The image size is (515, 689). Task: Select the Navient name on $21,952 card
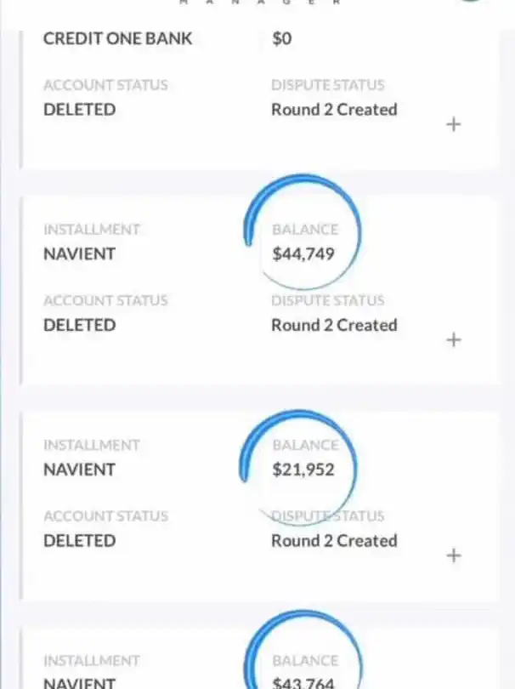[79, 470]
